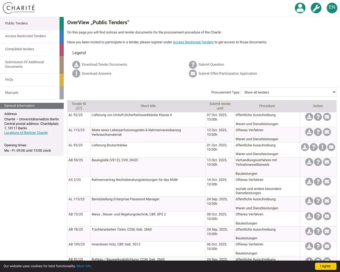Download tender documents for AL 115/25

309,201
